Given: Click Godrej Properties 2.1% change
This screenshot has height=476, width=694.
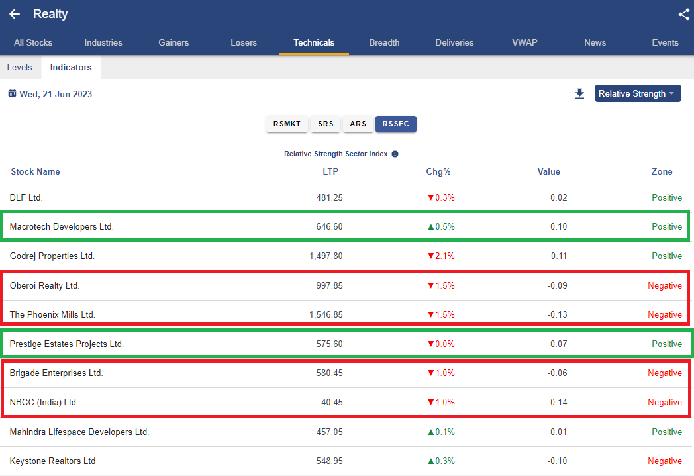Looking at the screenshot, I should point(441,256).
